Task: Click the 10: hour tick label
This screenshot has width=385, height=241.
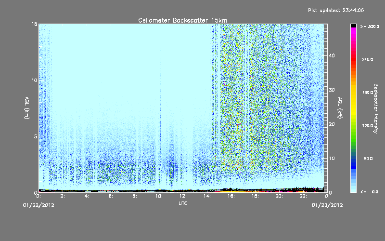Action: 159,196
